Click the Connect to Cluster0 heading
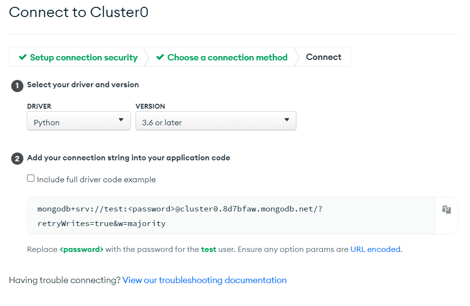 [78, 13]
